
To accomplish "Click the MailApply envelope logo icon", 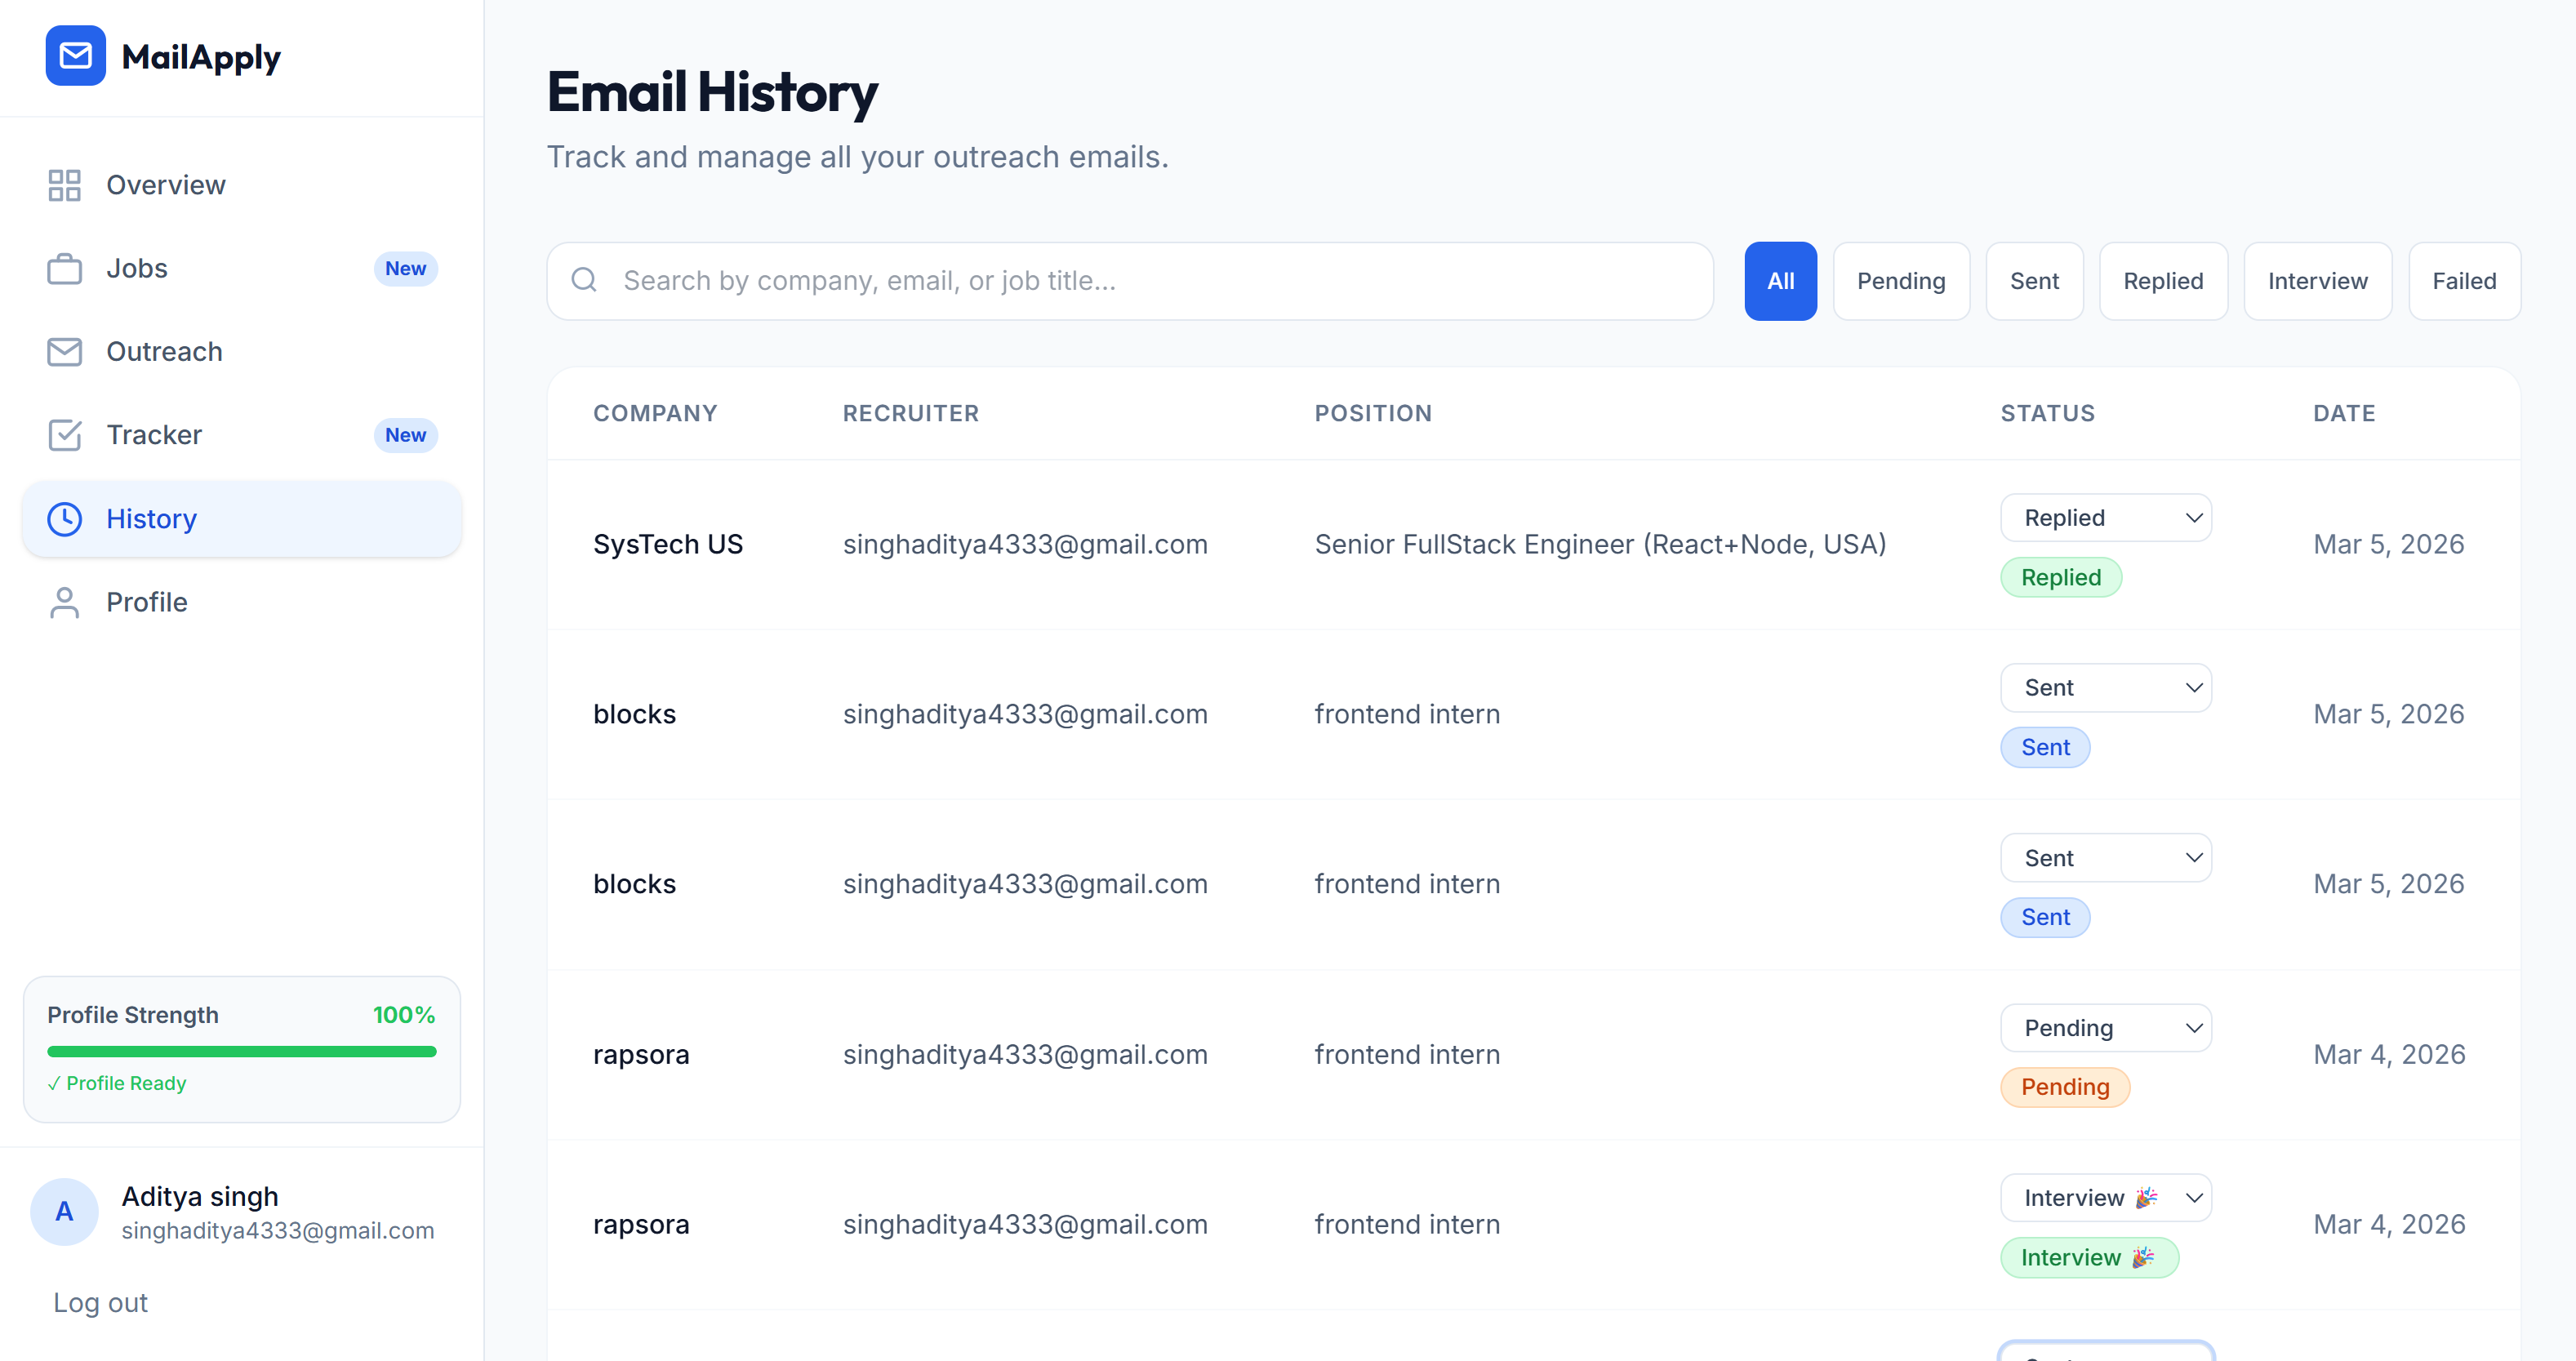I will tap(75, 56).
